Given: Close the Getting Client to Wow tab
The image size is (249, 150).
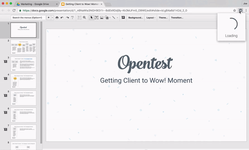Looking at the screenshot, I should tap(101, 4).
